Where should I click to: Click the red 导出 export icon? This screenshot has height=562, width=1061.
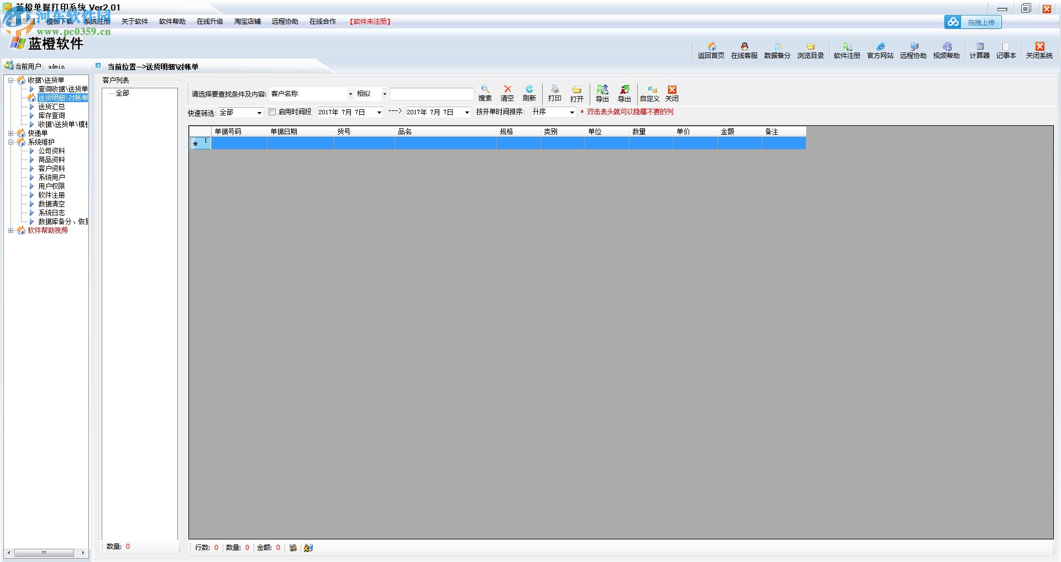click(624, 93)
